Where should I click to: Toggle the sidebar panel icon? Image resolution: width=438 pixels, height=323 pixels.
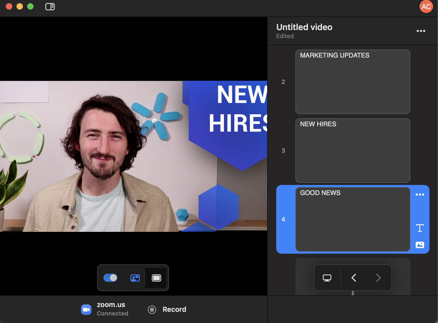point(50,7)
